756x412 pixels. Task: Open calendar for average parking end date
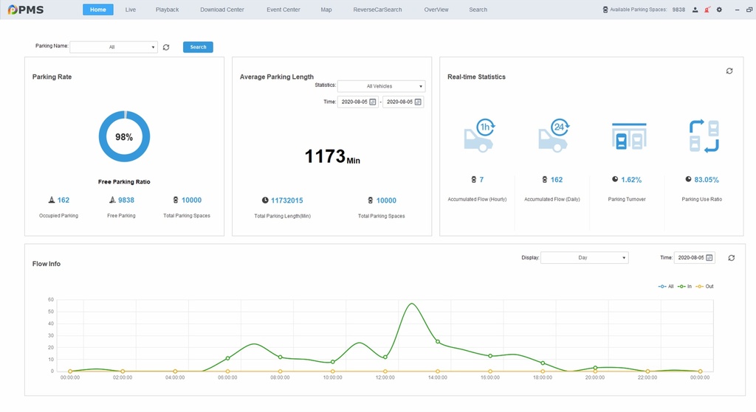tap(417, 102)
